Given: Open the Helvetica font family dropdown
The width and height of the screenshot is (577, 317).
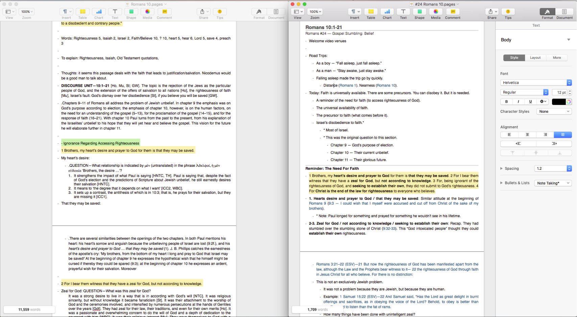Looking at the screenshot, I should pyautogui.click(x=536, y=83).
